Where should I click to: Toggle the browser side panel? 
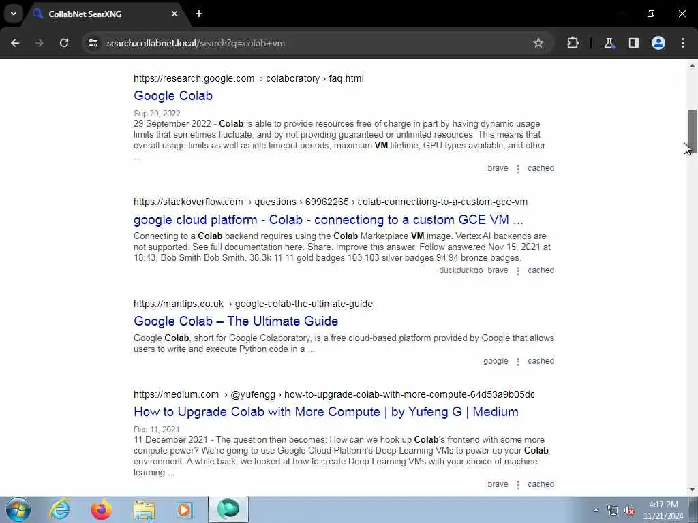[x=633, y=43]
